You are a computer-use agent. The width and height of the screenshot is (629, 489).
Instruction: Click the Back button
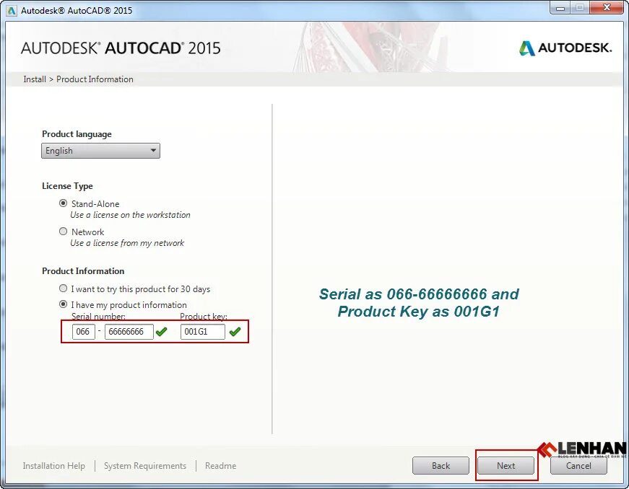tap(441, 466)
